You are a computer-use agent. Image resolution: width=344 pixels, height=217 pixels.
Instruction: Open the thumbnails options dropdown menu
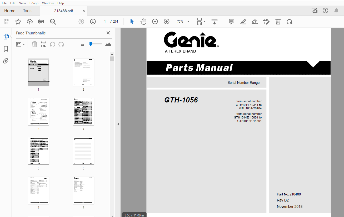tap(20, 44)
